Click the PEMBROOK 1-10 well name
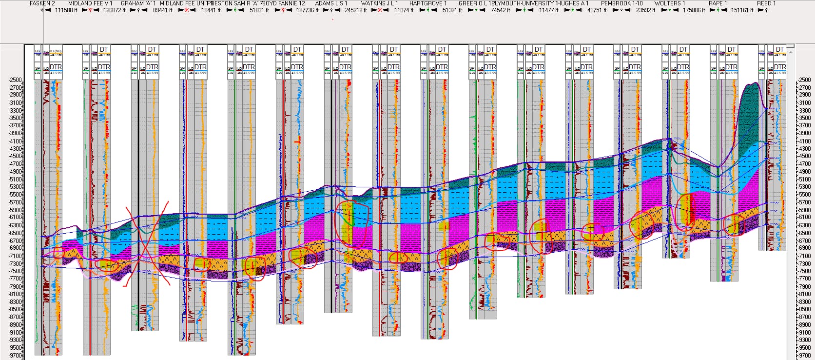The width and height of the screenshot is (815, 360). 621,3
